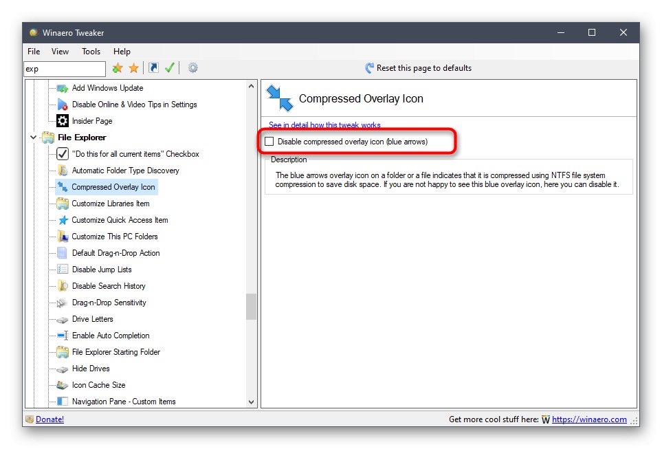Select Enable Auto Completion entry

click(x=111, y=336)
